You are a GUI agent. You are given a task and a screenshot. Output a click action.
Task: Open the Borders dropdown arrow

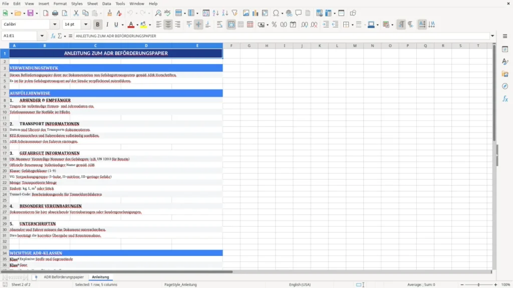(x=352, y=25)
